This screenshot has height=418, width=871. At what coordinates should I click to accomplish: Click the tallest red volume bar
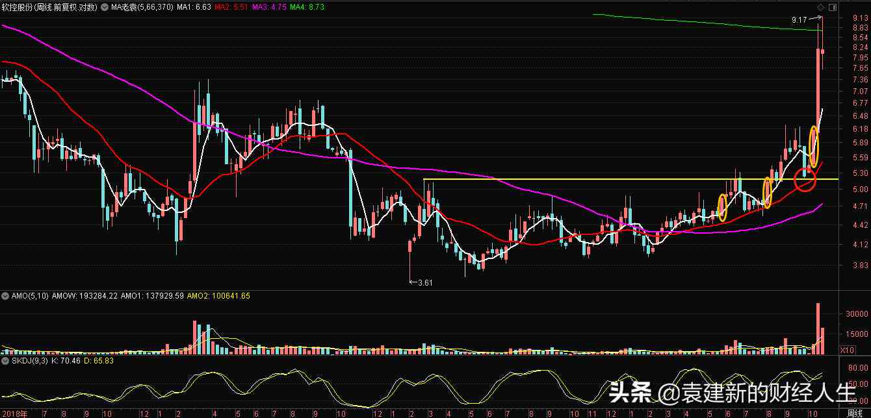point(818,328)
